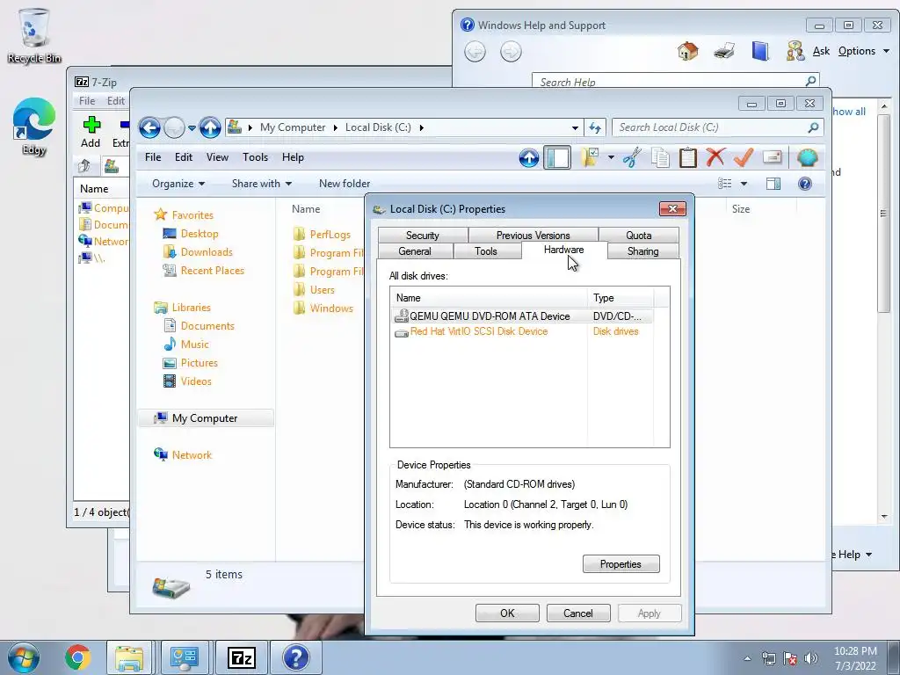Switch to the Tools tab

pos(485,250)
